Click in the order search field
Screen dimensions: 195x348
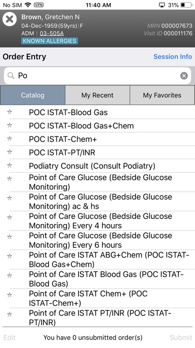click(x=97, y=76)
